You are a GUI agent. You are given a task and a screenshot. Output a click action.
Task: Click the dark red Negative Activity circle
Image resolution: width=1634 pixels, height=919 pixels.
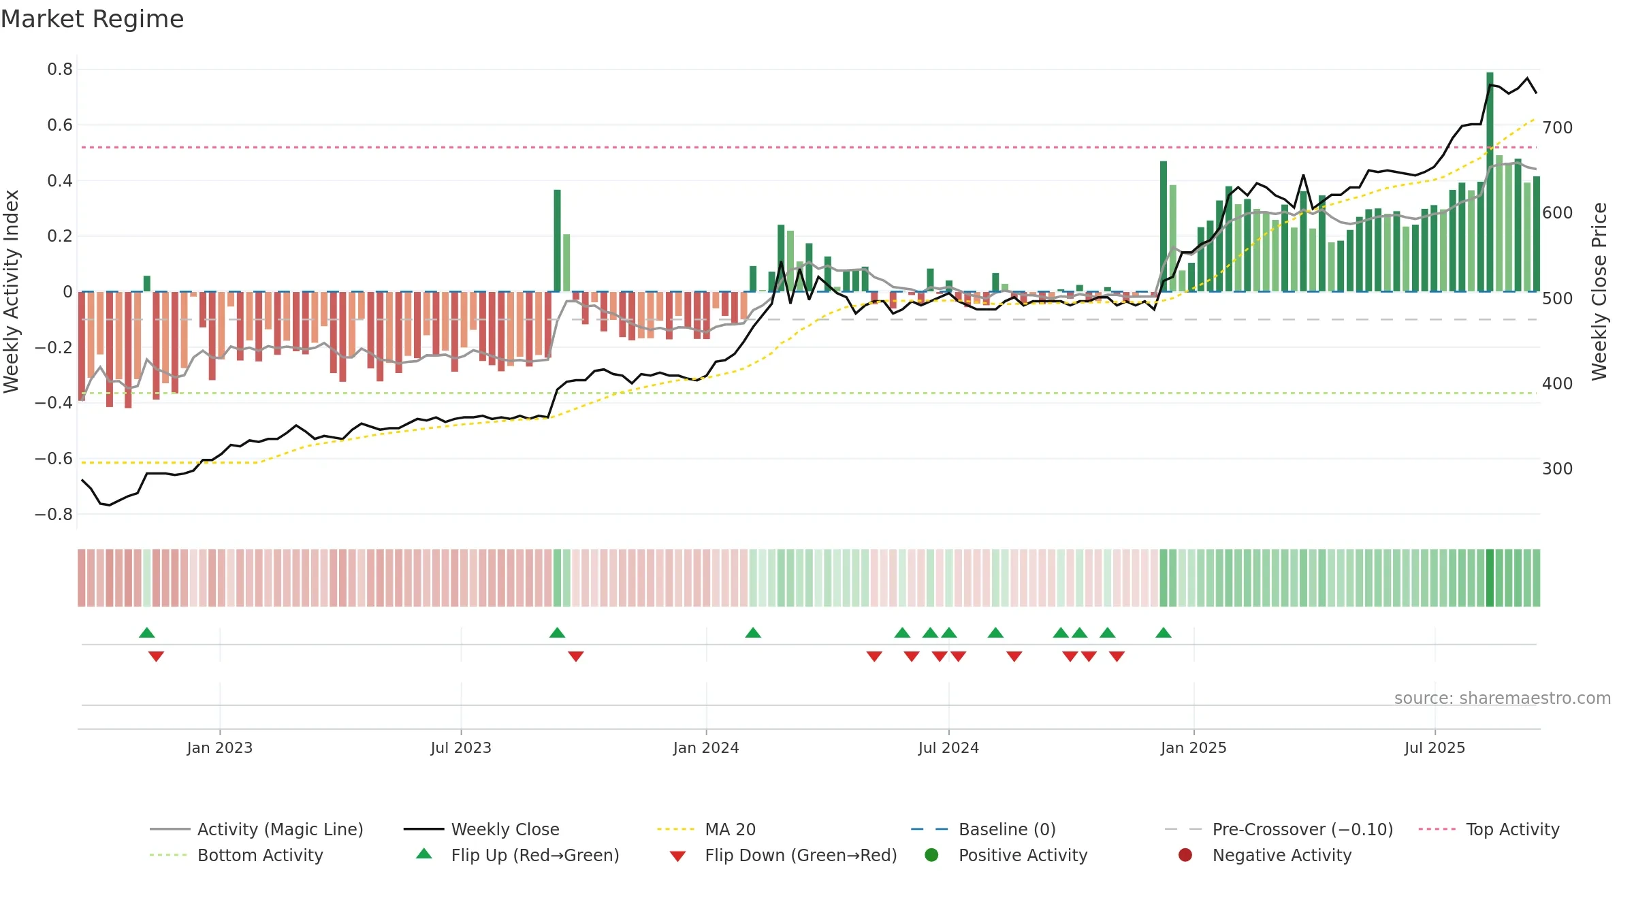point(1185,855)
